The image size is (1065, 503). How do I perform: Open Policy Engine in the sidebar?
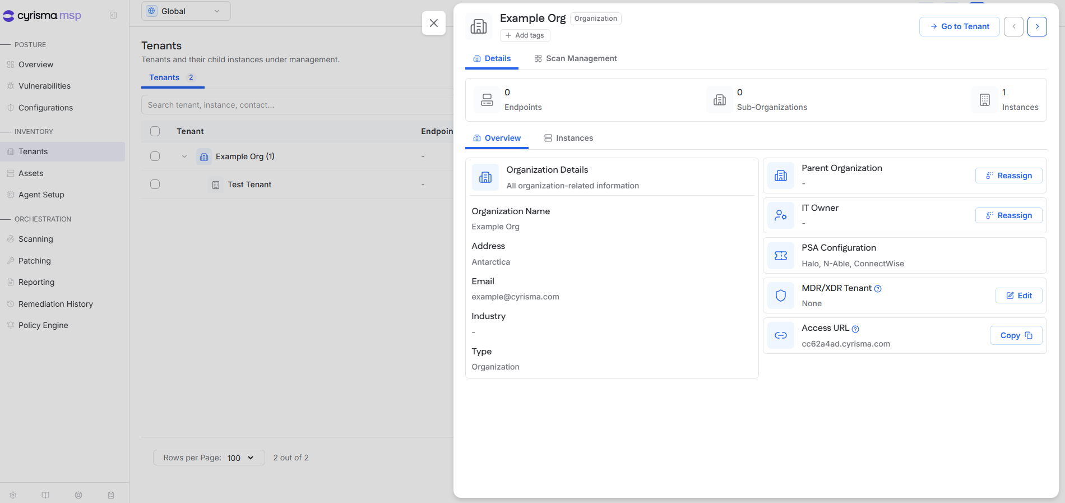(43, 325)
